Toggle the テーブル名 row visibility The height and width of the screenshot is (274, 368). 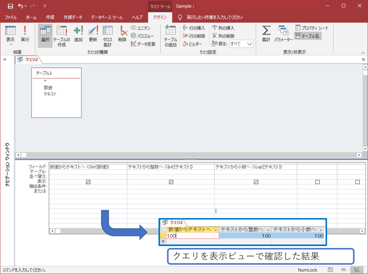(x=308, y=36)
